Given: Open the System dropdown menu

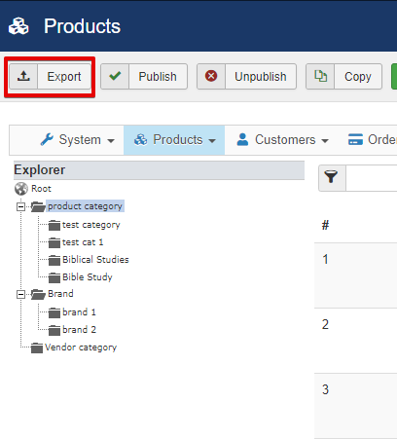Looking at the screenshot, I should (x=77, y=140).
